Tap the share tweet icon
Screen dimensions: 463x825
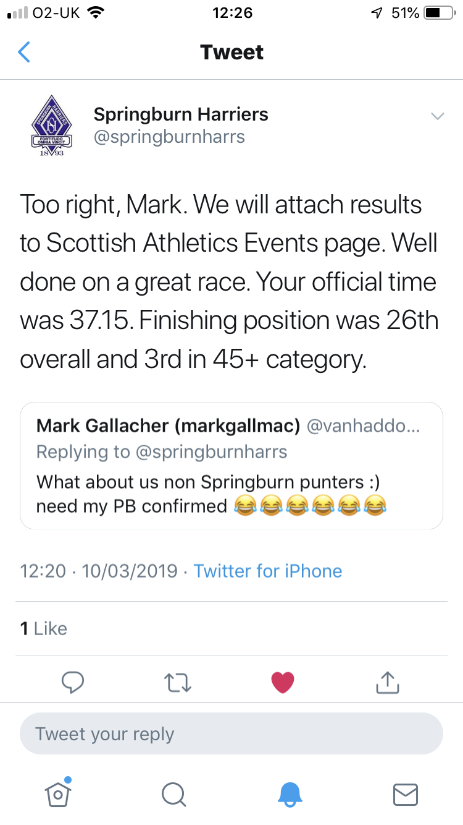coord(388,682)
